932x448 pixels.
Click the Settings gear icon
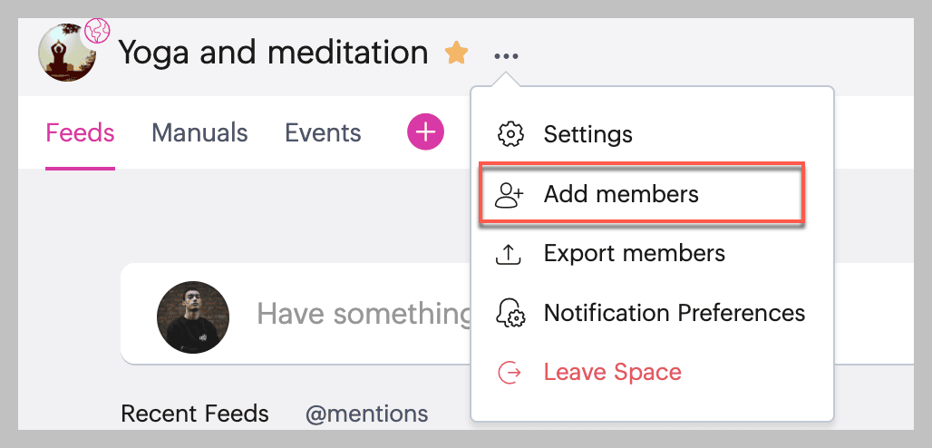(511, 135)
